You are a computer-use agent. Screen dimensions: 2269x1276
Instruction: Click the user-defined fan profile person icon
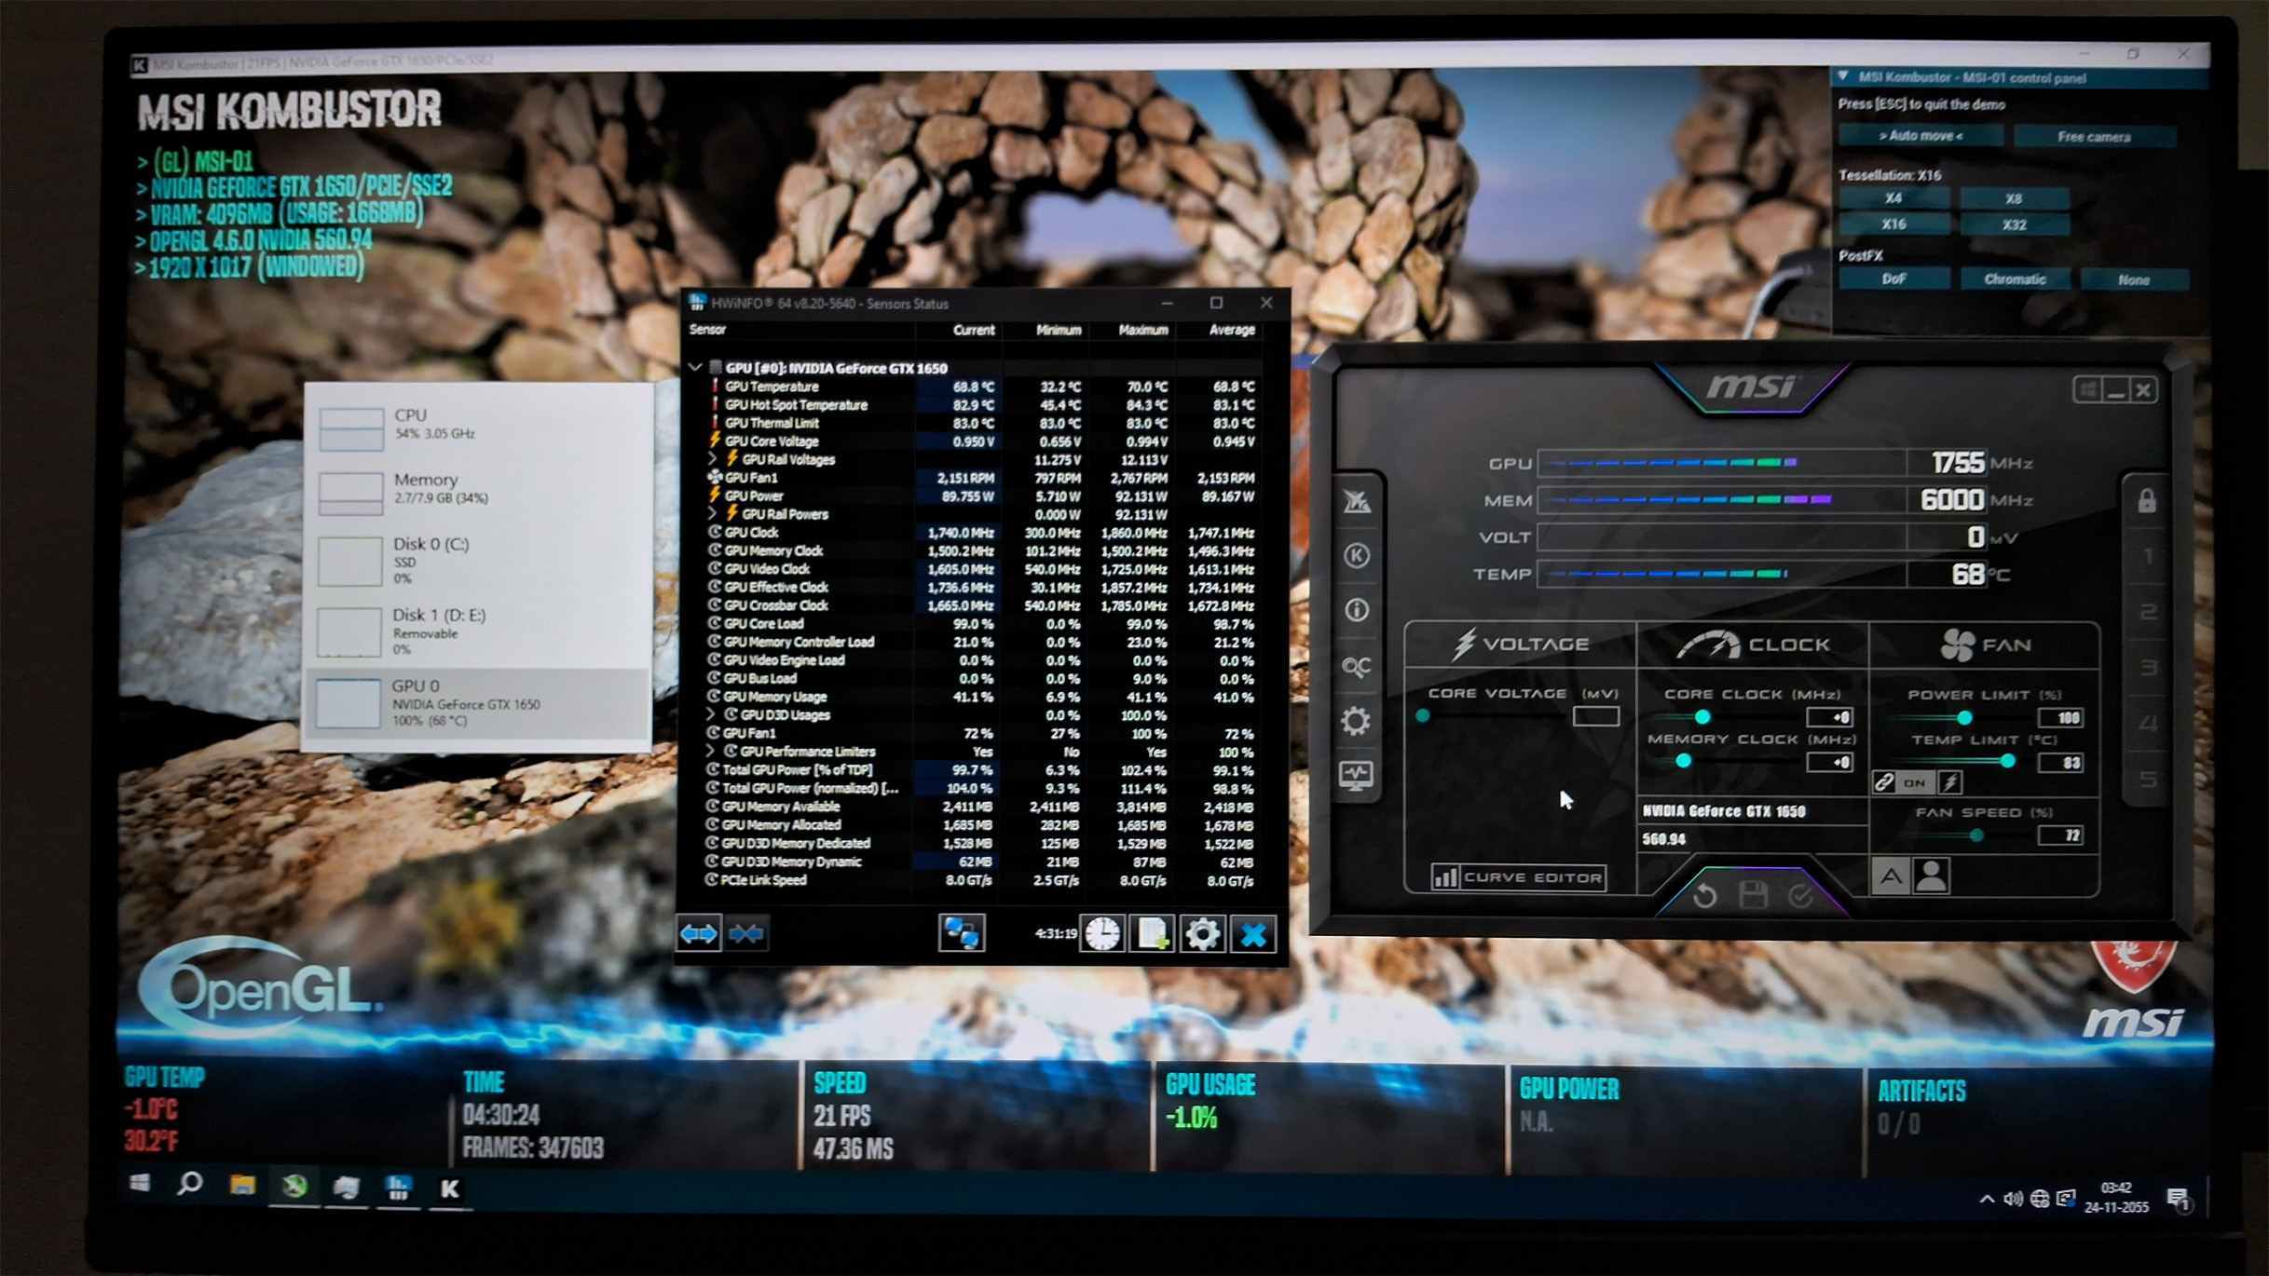pos(1932,876)
